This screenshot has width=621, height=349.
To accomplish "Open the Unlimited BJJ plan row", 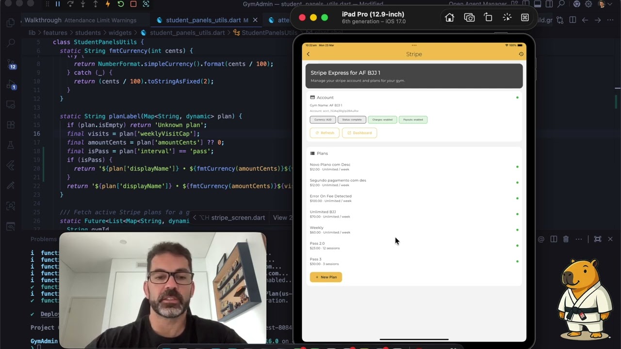I will pyautogui.click(x=414, y=214).
